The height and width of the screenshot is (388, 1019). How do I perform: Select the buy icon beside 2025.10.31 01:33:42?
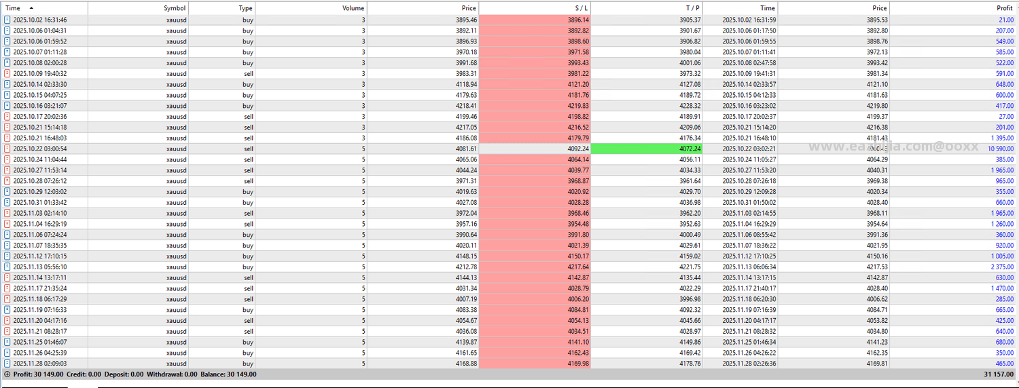click(x=7, y=202)
